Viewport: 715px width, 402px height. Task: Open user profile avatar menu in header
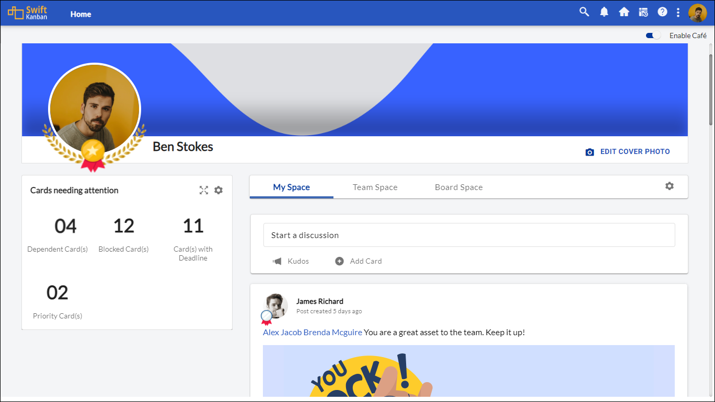(x=697, y=13)
